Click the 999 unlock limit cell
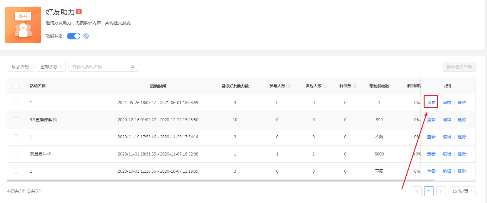487x203 pixels. pos(379,120)
